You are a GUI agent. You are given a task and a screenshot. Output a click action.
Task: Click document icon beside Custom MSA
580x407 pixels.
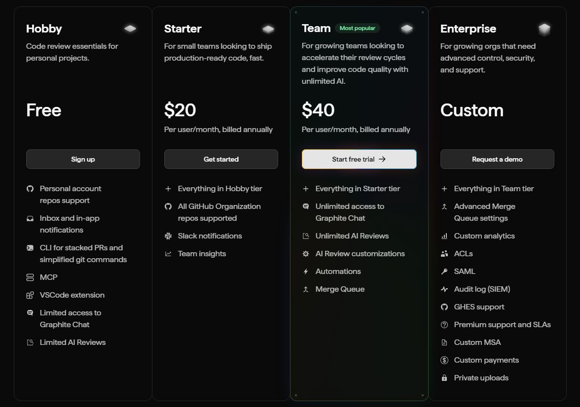[444, 342]
